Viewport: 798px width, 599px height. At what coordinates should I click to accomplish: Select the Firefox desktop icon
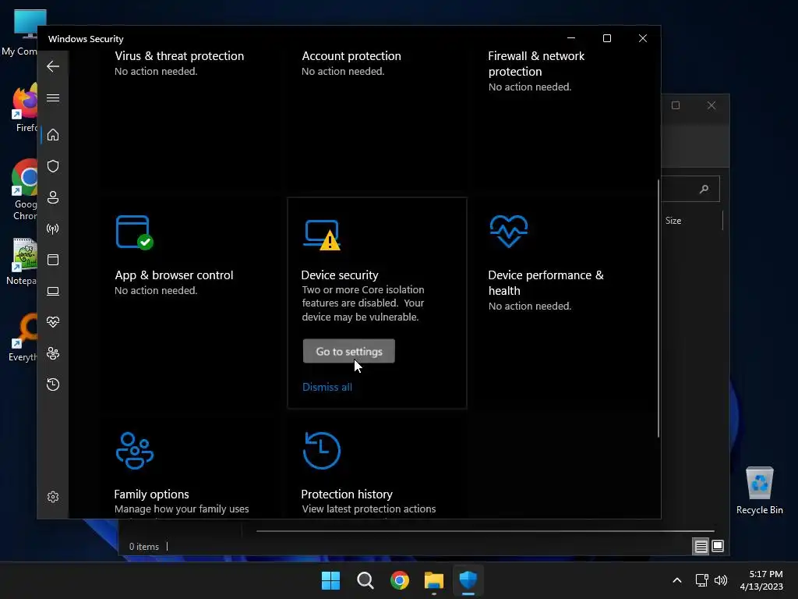[23, 109]
